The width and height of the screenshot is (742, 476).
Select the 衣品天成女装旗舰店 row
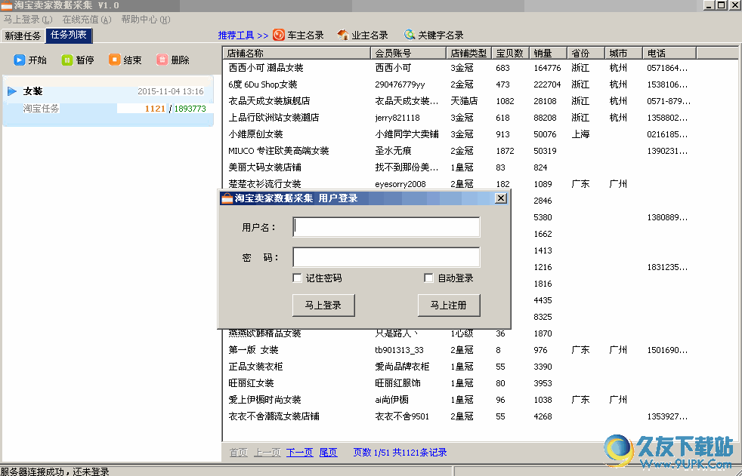pos(480,101)
